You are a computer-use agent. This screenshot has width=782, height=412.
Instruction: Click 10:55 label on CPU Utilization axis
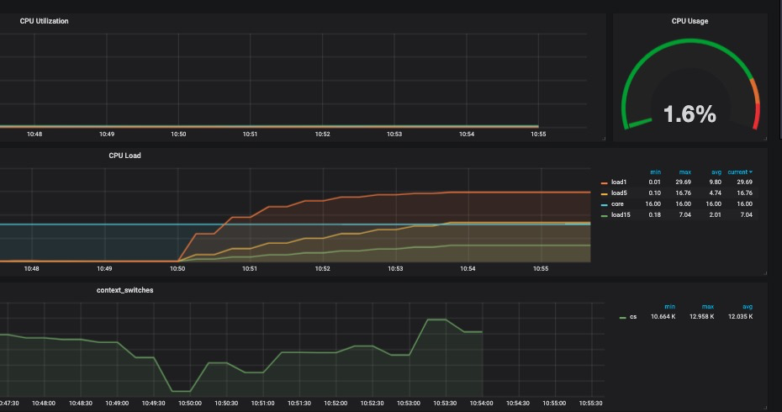[x=538, y=135]
